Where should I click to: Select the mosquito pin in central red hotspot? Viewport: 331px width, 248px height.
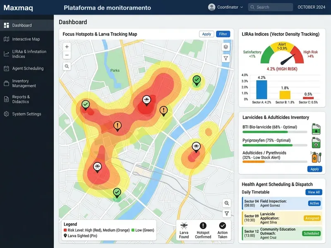[x=146, y=100]
